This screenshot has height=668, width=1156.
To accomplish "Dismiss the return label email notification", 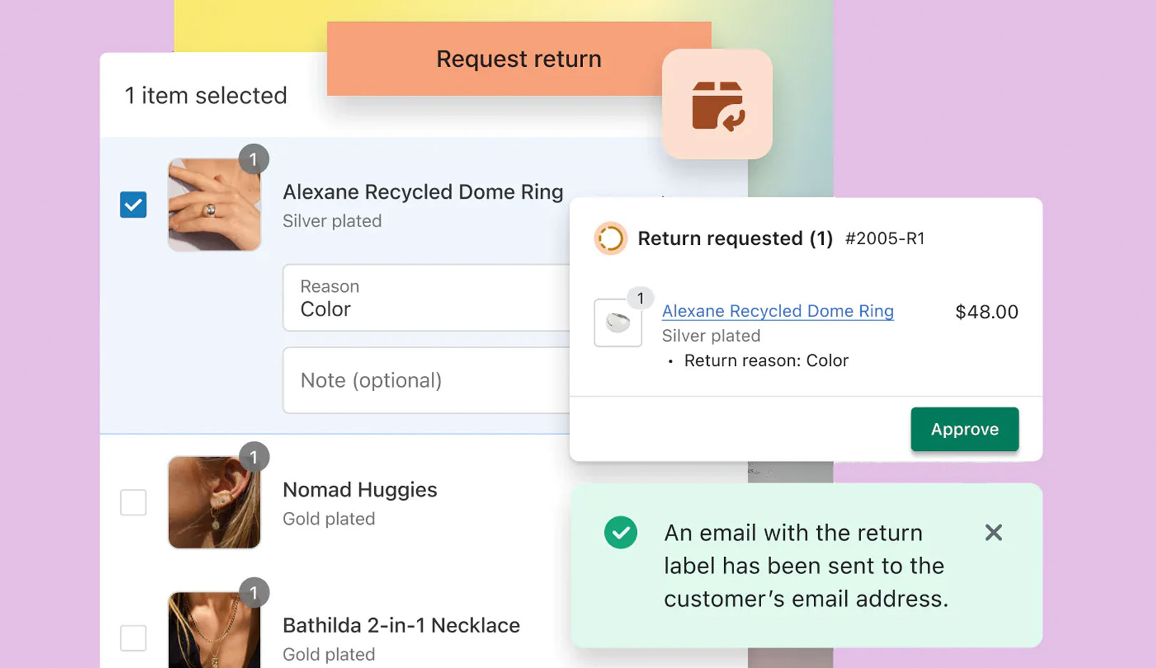I will (994, 533).
